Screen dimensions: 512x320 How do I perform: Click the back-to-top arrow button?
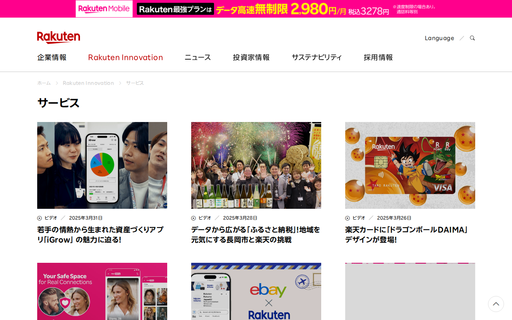[x=496, y=304]
